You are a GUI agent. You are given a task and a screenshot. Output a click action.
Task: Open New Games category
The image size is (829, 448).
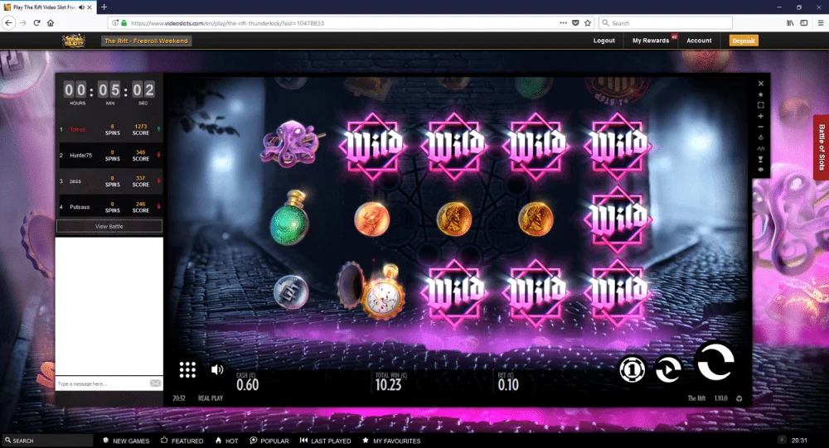pos(126,441)
